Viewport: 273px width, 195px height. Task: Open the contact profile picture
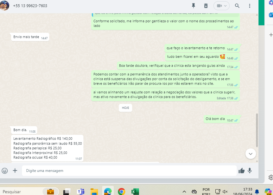click(4, 5)
